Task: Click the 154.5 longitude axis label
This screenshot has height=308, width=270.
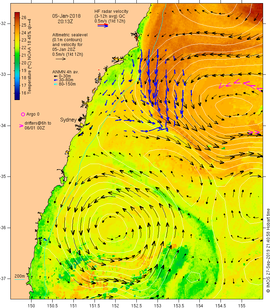Action: click(221, 306)
